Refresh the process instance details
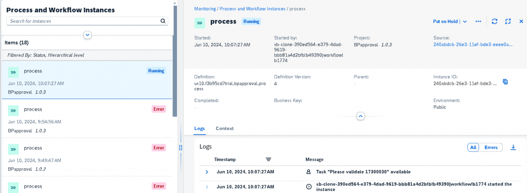Viewport: 527px width, 193px height. tap(495, 22)
